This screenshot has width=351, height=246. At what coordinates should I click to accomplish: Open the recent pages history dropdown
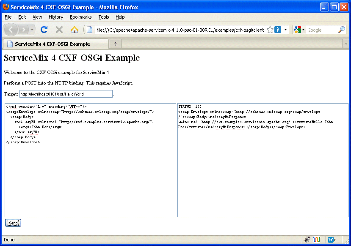tap(32, 30)
